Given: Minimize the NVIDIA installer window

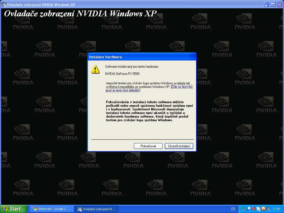Looking at the screenshot, I should point(266,4).
